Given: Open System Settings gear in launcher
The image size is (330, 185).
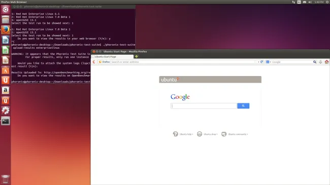Looking at the screenshot, I should click(6, 110).
